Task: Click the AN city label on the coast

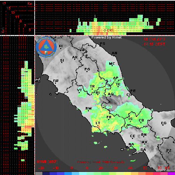Action: coord(114,53)
